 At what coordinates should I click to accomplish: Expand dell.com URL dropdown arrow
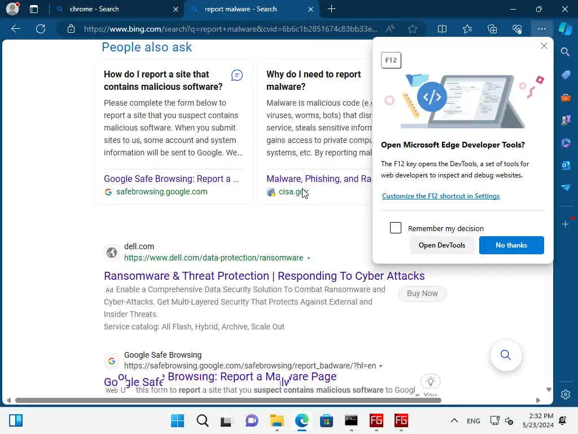point(309,258)
